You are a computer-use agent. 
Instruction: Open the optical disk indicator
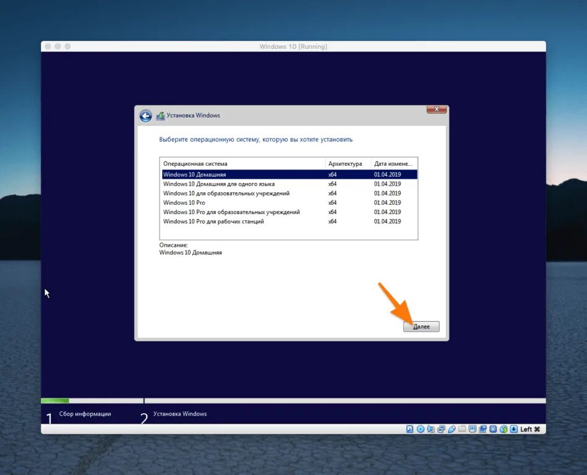[x=421, y=429]
